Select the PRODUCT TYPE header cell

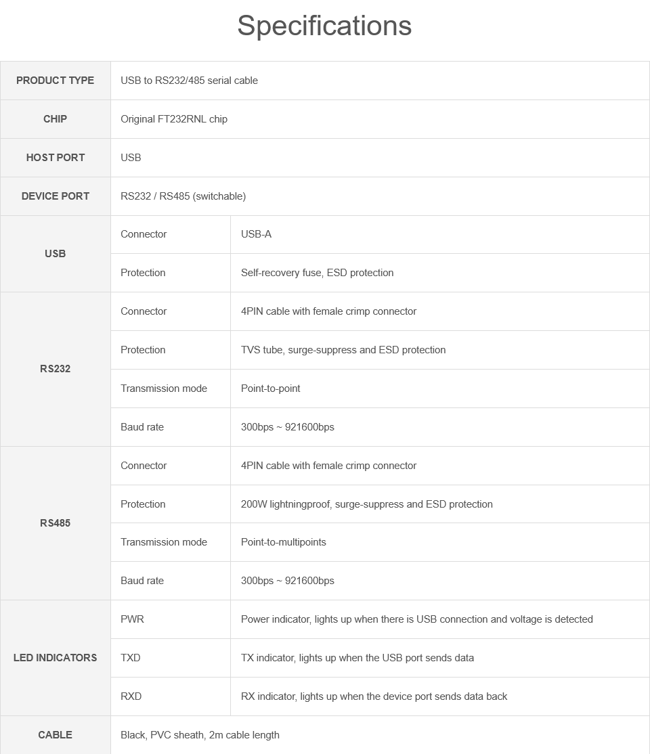55,81
